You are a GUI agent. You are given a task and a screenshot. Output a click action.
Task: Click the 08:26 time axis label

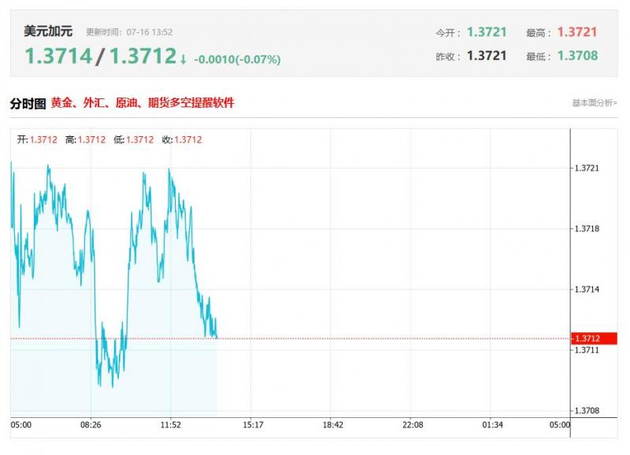[91, 425]
